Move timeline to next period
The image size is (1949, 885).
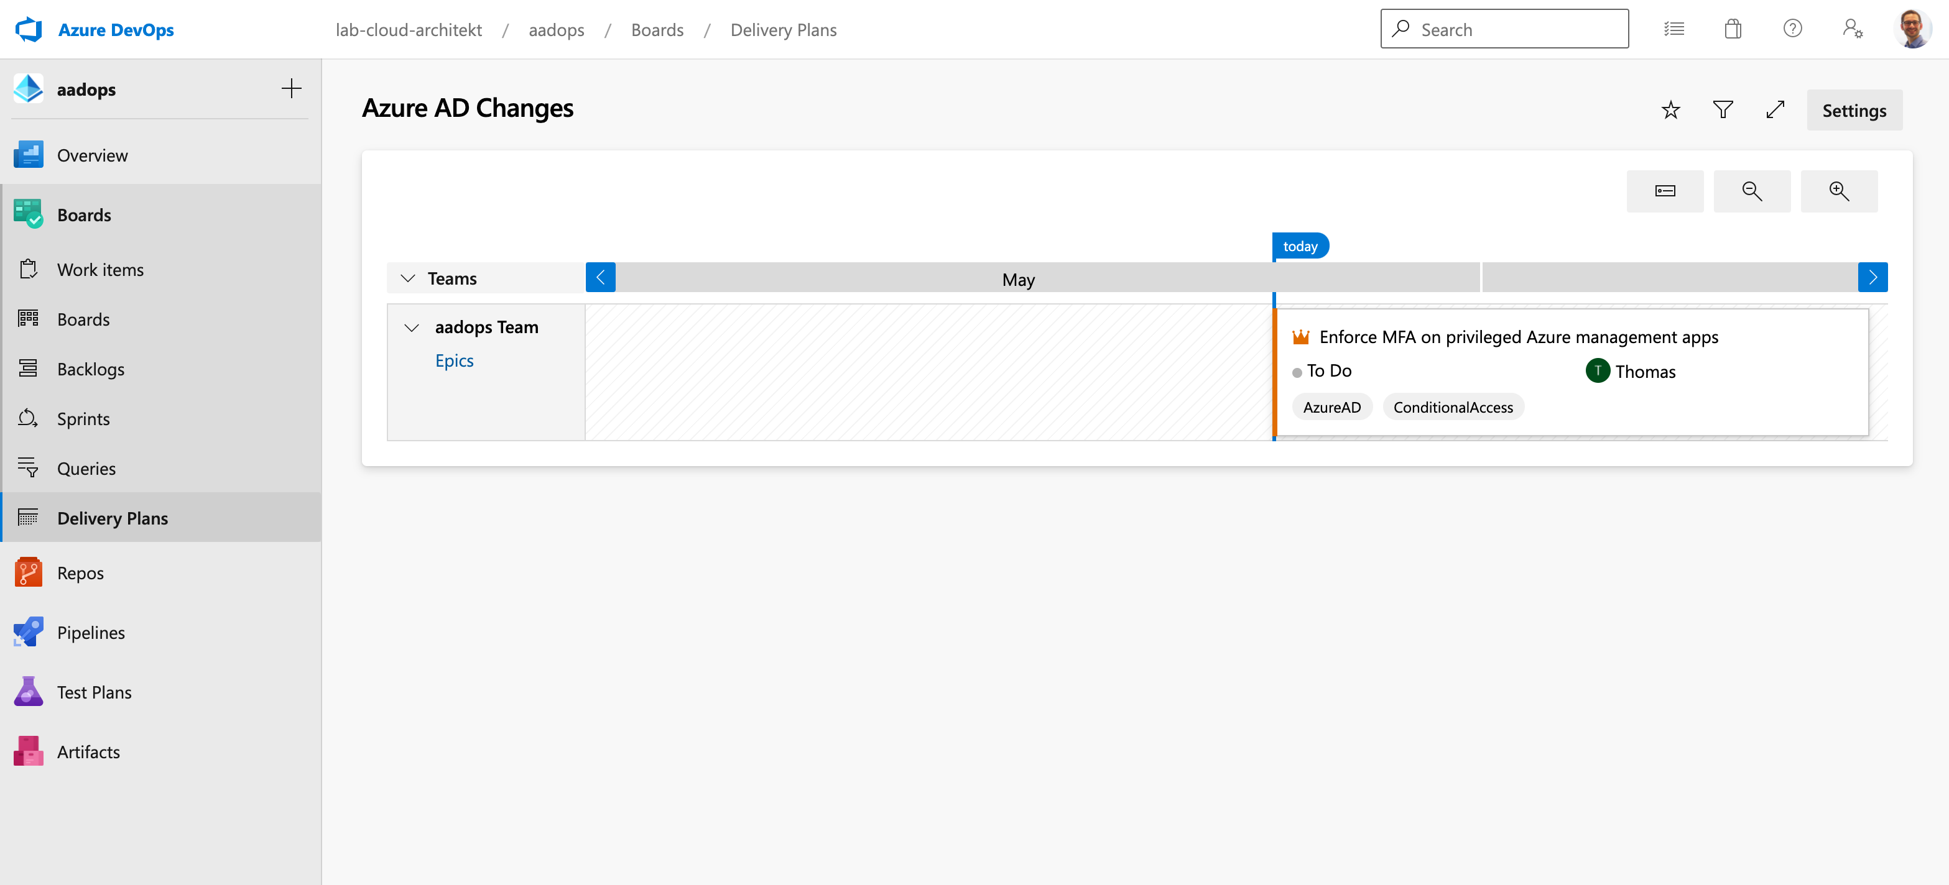pyautogui.click(x=1873, y=278)
